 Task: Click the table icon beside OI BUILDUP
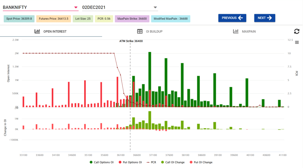coord(140,31)
